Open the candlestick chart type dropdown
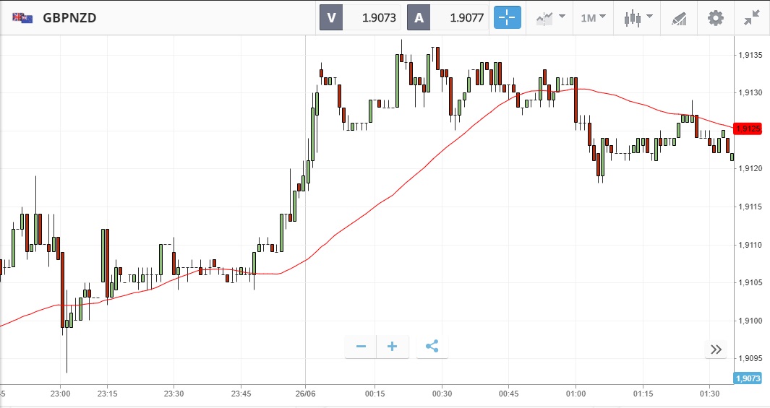 coord(638,18)
